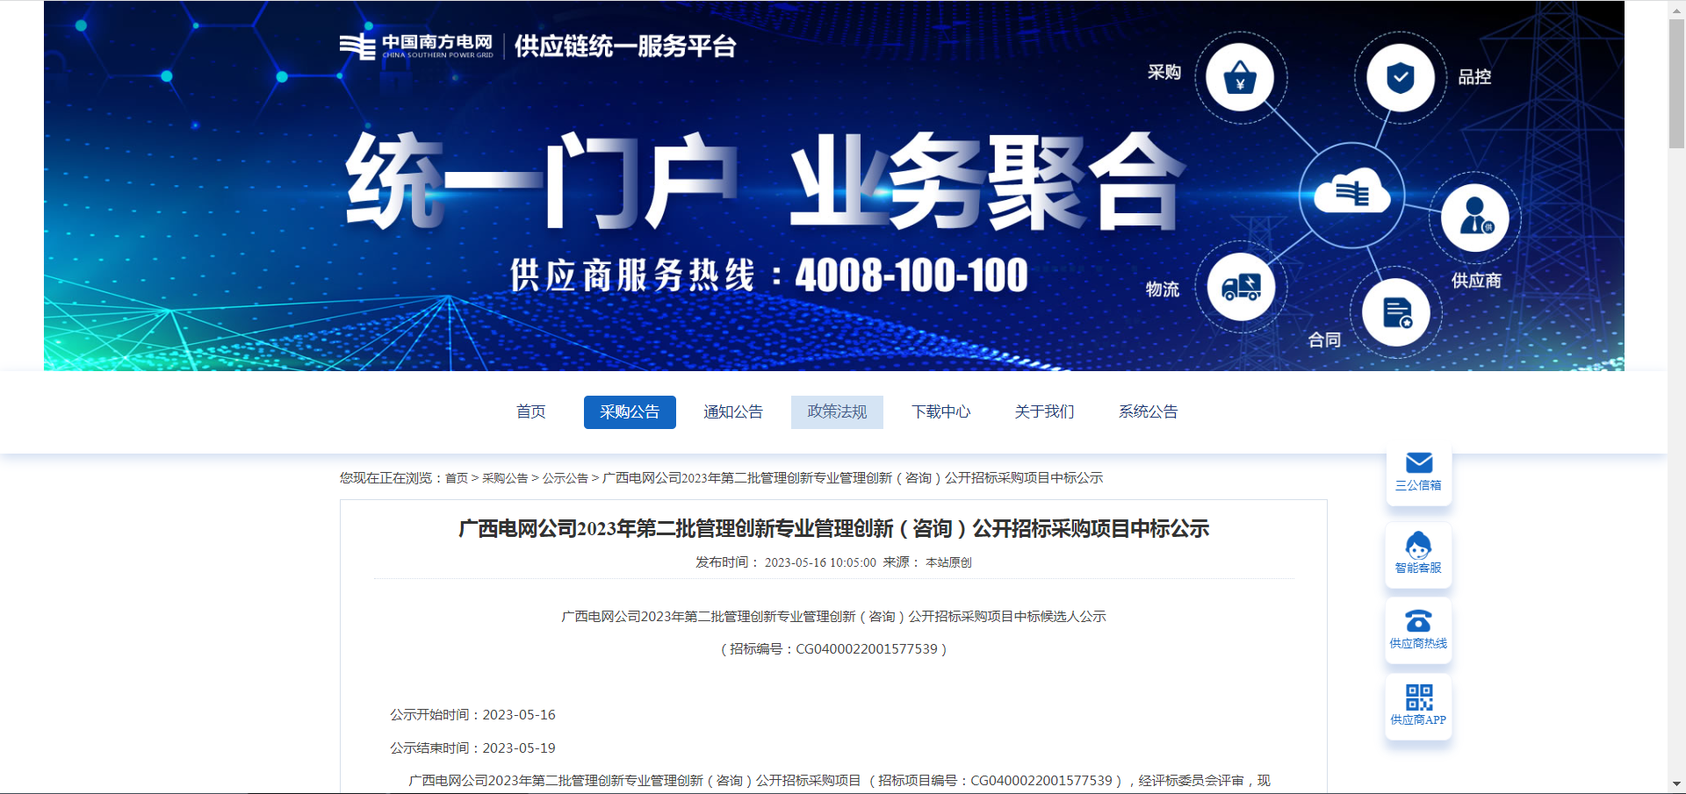
Task: Click the 公示开始时间 2023-05-16 line
Action: point(472,715)
